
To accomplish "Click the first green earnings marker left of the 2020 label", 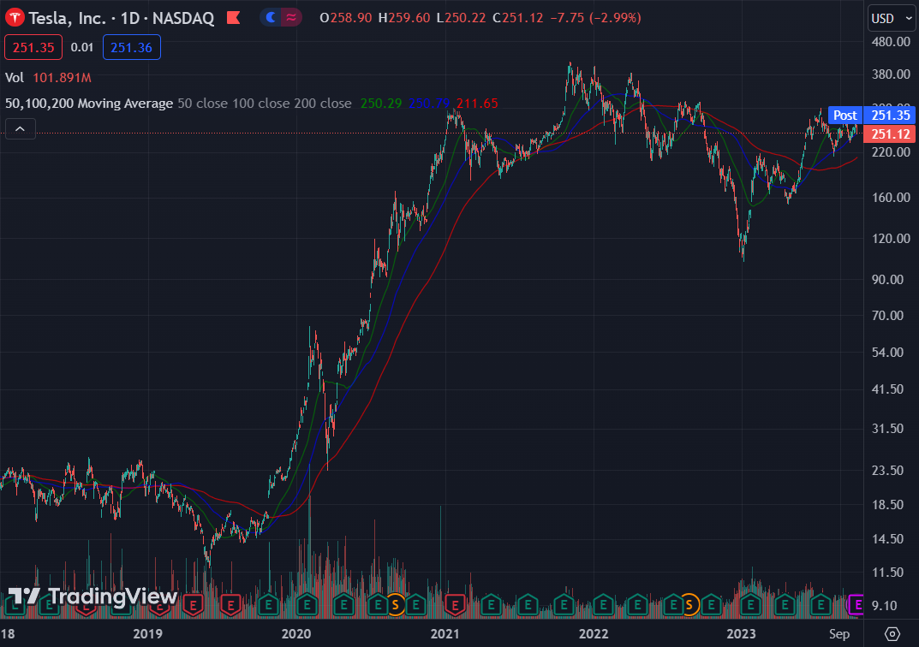I will (x=268, y=604).
